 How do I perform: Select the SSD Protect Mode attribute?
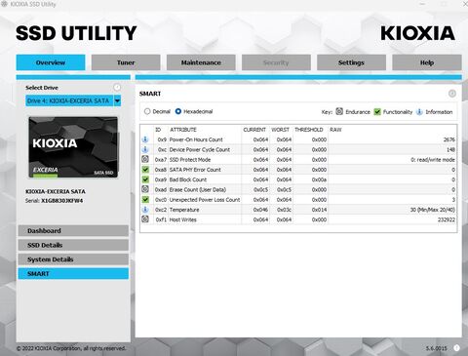[190, 160]
